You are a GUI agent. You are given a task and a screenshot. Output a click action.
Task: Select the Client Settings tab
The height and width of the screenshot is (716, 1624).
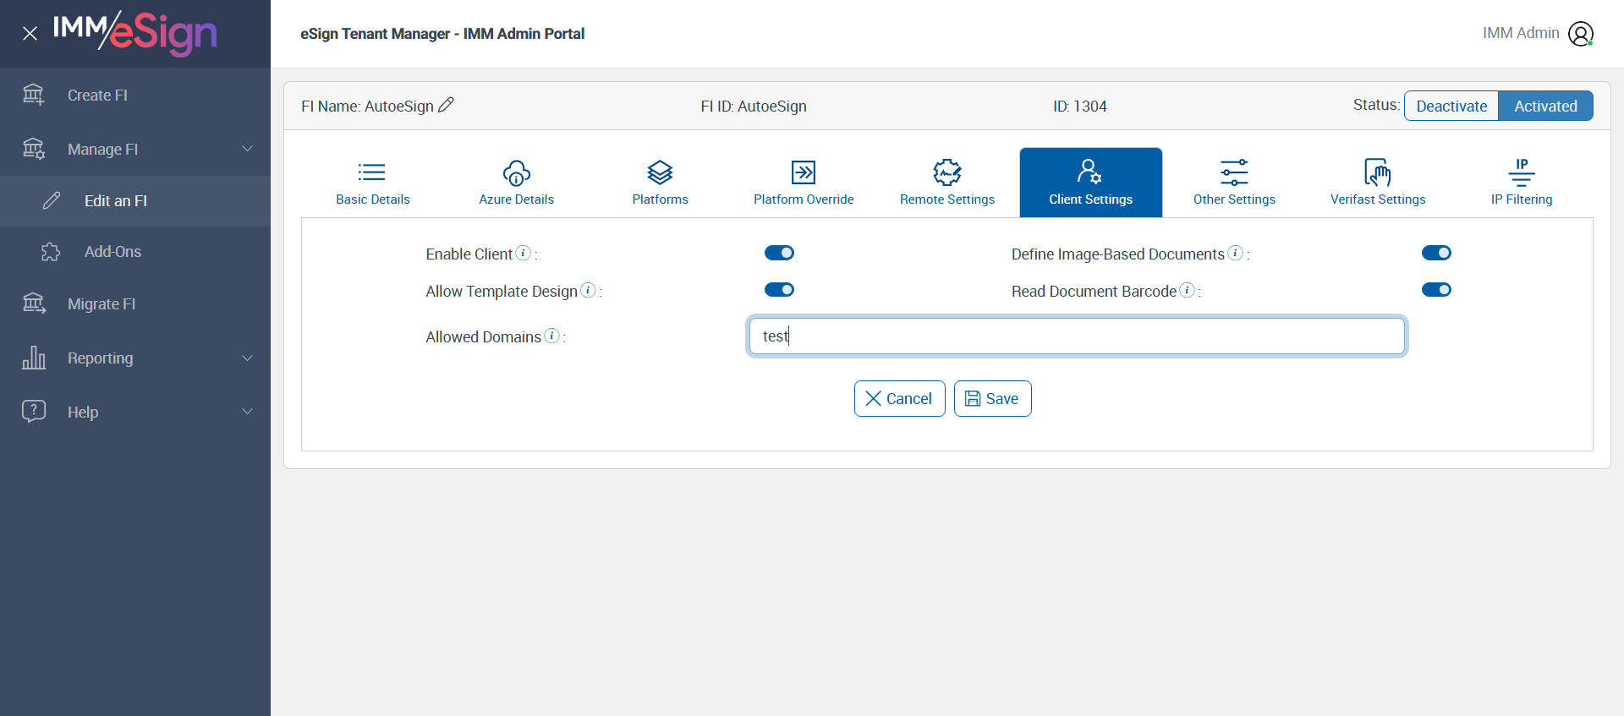click(1091, 183)
